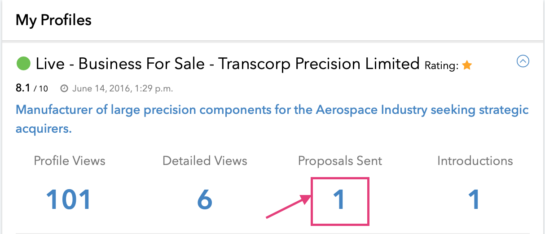Viewport: 545px width, 234px height.
Task: Open the Manufacturer of large precision components link
Action: (x=272, y=119)
